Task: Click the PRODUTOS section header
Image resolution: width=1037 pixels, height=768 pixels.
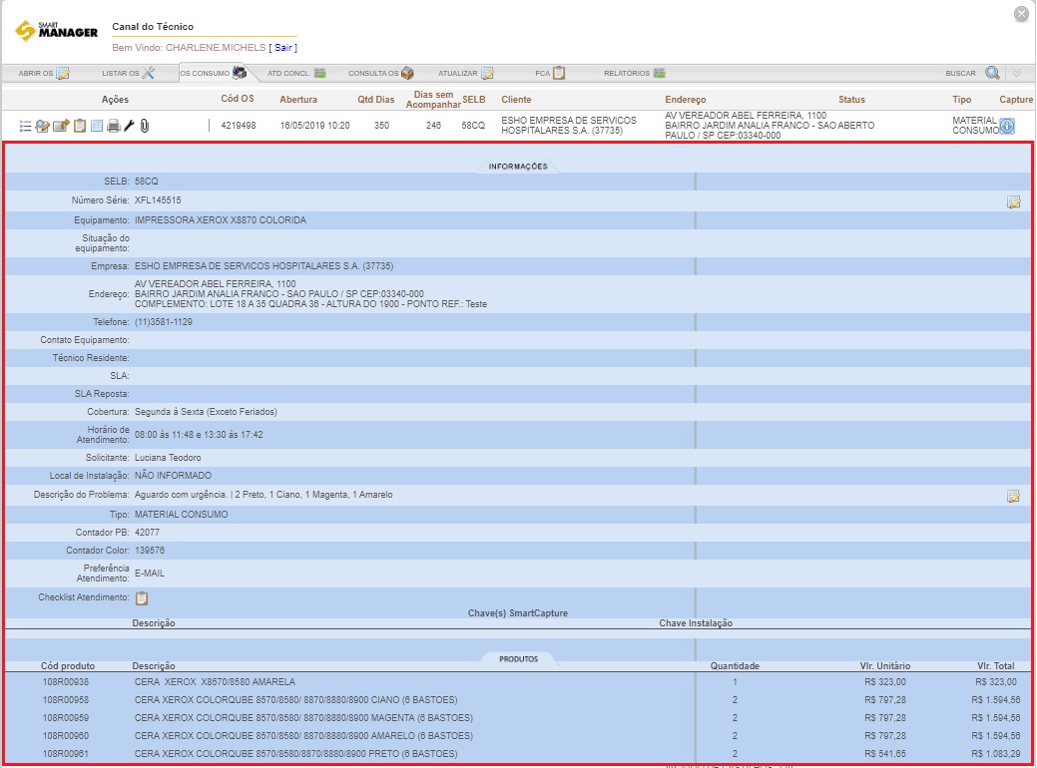Action: pyautogui.click(x=519, y=659)
